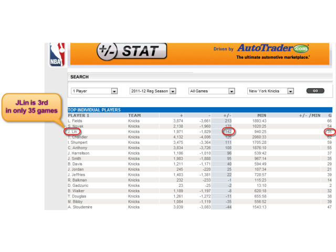Open the 'New York Knicks' team dropdown
Screen dimensions: 336x252
click(270, 91)
